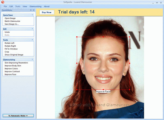The width and height of the screenshot is (164, 120).
Task: Click the Improve Face label under selection box
Action: coord(103,92)
